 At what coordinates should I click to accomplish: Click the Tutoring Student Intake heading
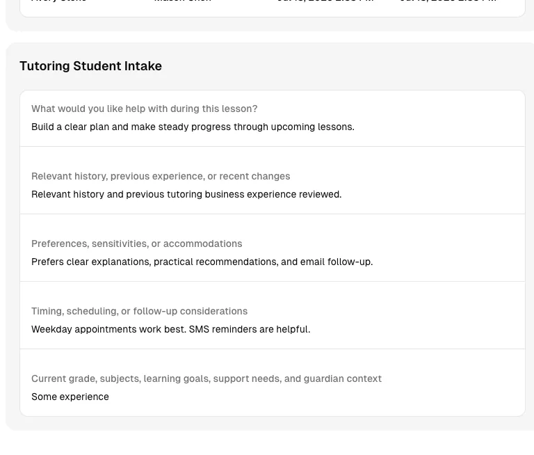click(x=90, y=66)
